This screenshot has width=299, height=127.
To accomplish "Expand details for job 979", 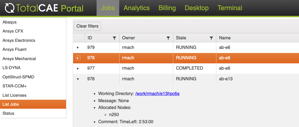I will [x=78, y=48].
